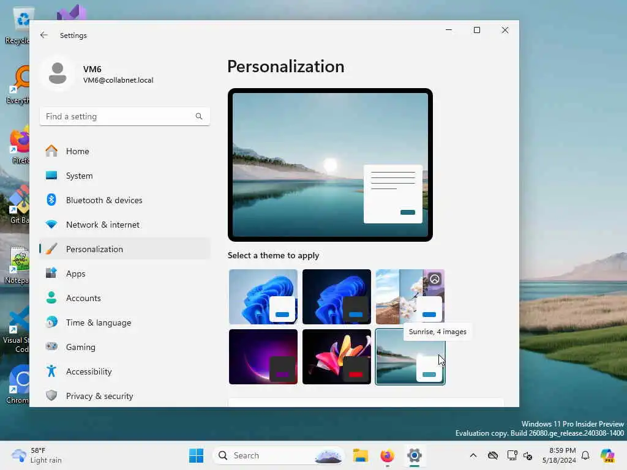
Task: Open the System settings category
Action: (125, 176)
